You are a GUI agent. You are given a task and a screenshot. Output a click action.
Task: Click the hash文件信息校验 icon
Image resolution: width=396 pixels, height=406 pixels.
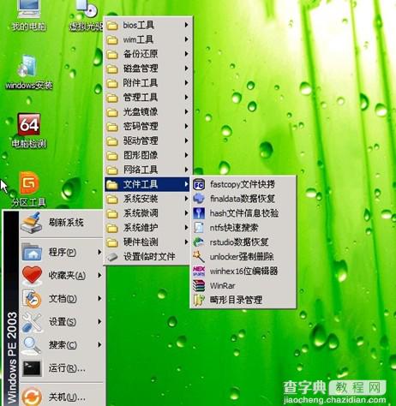click(x=199, y=213)
